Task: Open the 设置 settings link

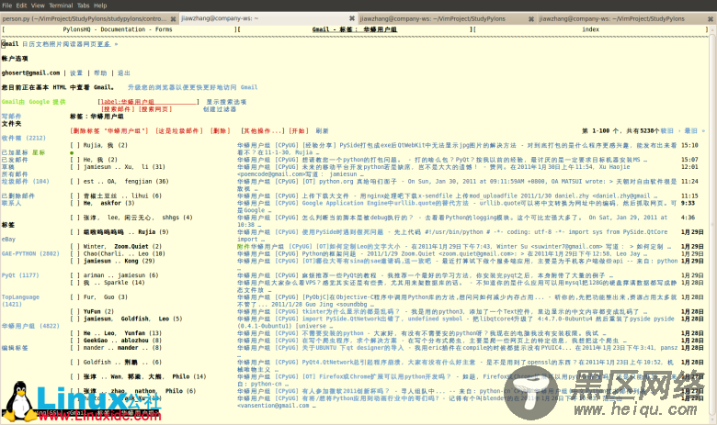Action: tap(76, 73)
